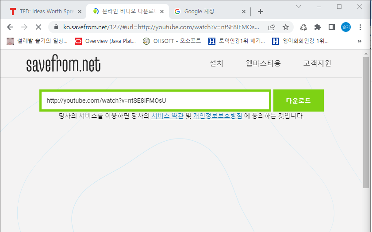Click the savefrom.net logo
The image size is (372, 232).
(63, 63)
